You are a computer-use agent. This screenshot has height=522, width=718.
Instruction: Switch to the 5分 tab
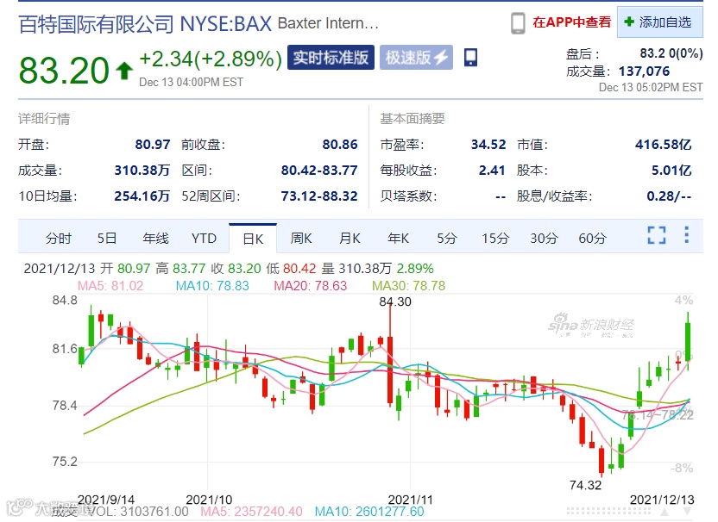(x=446, y=238)
